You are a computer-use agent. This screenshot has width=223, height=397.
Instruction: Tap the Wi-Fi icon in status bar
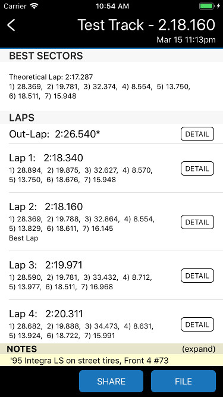[34, 6]
